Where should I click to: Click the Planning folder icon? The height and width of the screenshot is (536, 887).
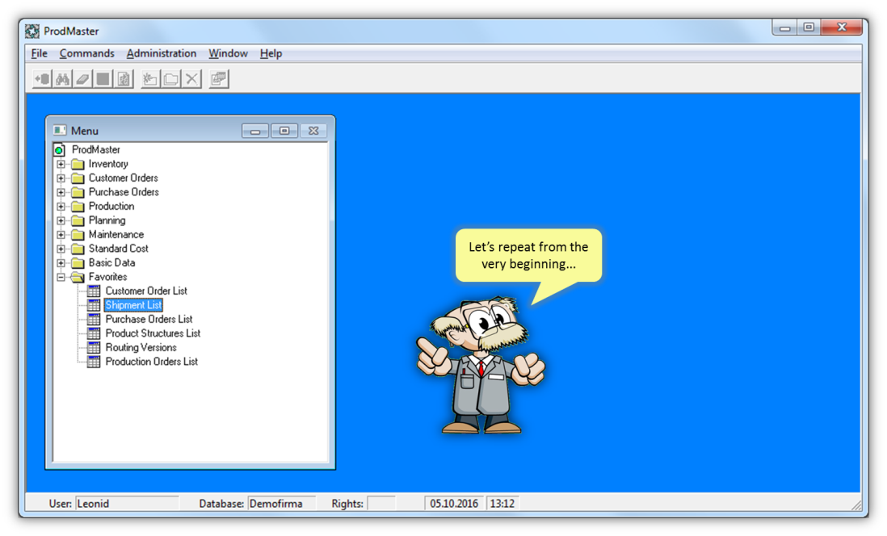[x=78, y=220]
